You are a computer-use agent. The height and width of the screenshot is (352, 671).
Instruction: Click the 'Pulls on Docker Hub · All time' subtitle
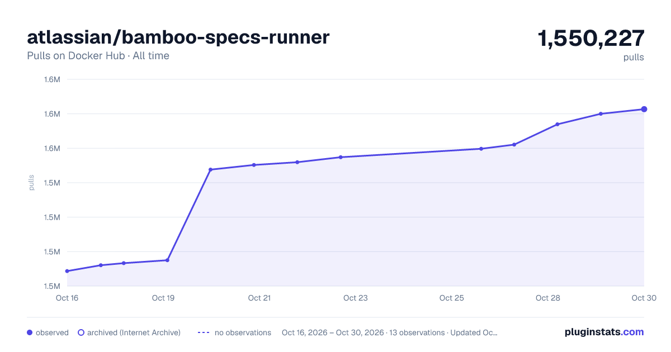pos(98,56)
